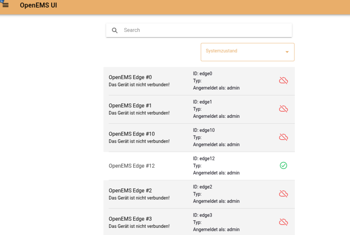Image resolution: width=350 pixels, height=235 pixels.
Task: Open OpenEMS Edge #2 device entry
Action: 130,190
